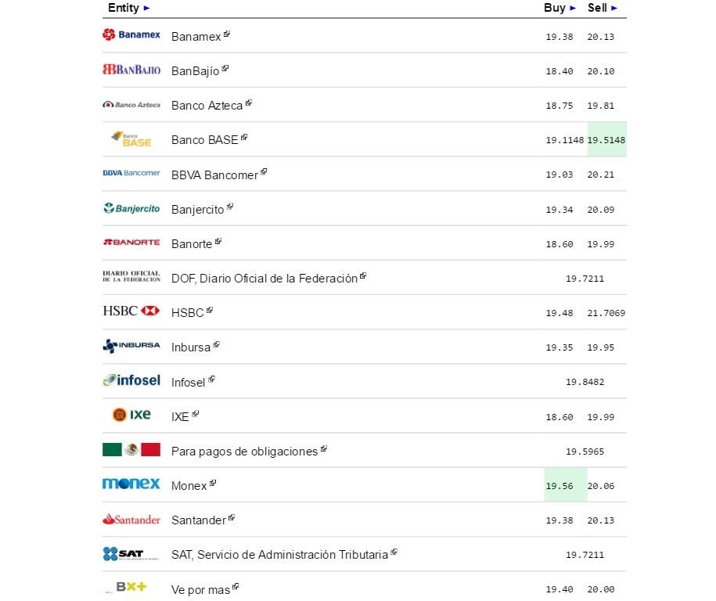This screenshot has width=716, height=601.
Task: Select the SAT logo
Action: tap(131, 554)
